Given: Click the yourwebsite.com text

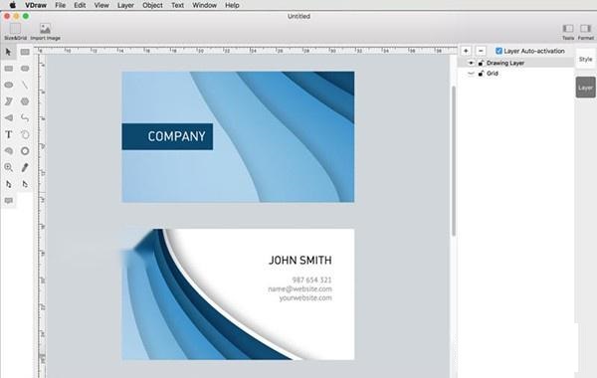Looking at the screenshot, I should (x=305, y=298).
